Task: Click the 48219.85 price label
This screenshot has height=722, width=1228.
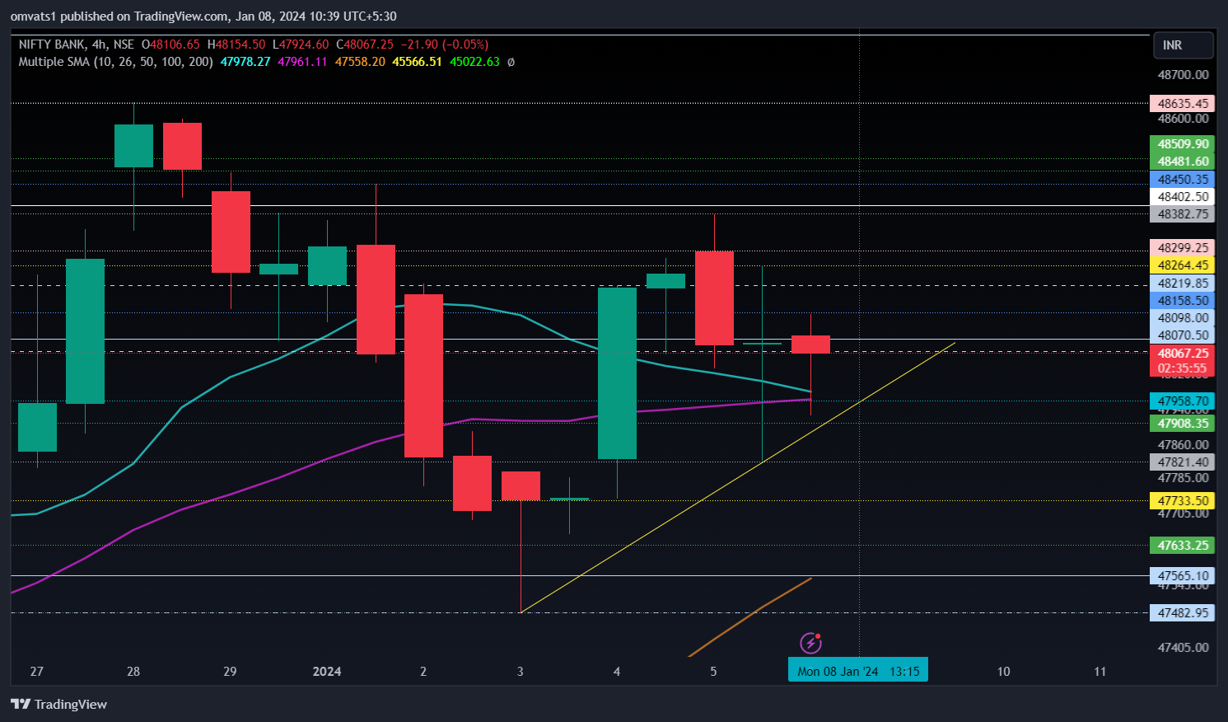Action: (x=1182, y=284)
